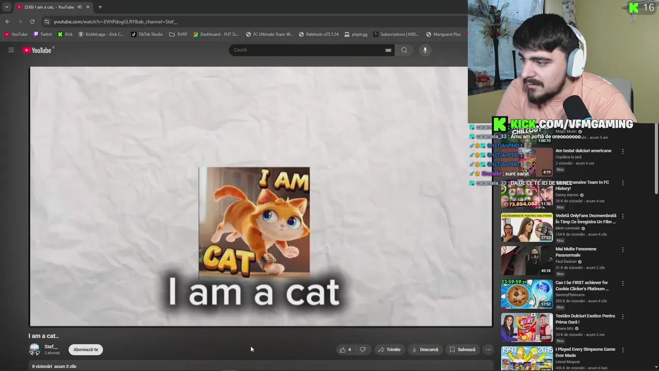Click the search magnifier button
Image resolution: width=659 pixels, height=371 pixels.
pos(404,50)
